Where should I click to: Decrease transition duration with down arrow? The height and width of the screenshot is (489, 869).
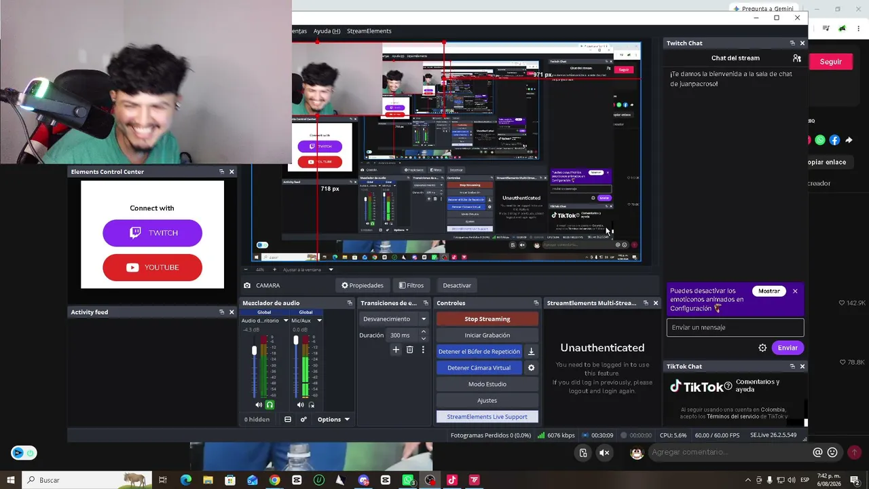coord(424,338)
